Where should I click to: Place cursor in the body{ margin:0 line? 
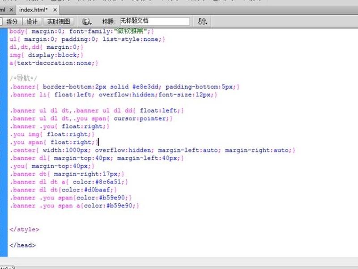pyautogui.click(x=81, y=31)
